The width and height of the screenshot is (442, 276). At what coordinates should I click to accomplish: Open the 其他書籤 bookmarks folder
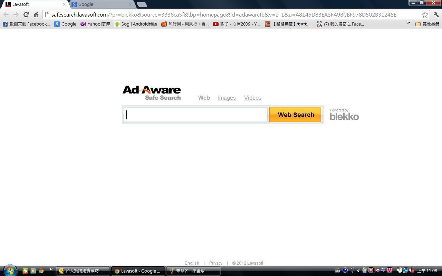(427, 24)
